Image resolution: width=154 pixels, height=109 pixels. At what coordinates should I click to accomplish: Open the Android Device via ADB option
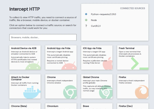tap(25, 57)
